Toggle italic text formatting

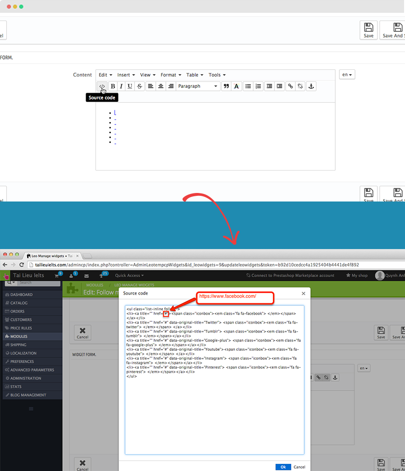121,87
